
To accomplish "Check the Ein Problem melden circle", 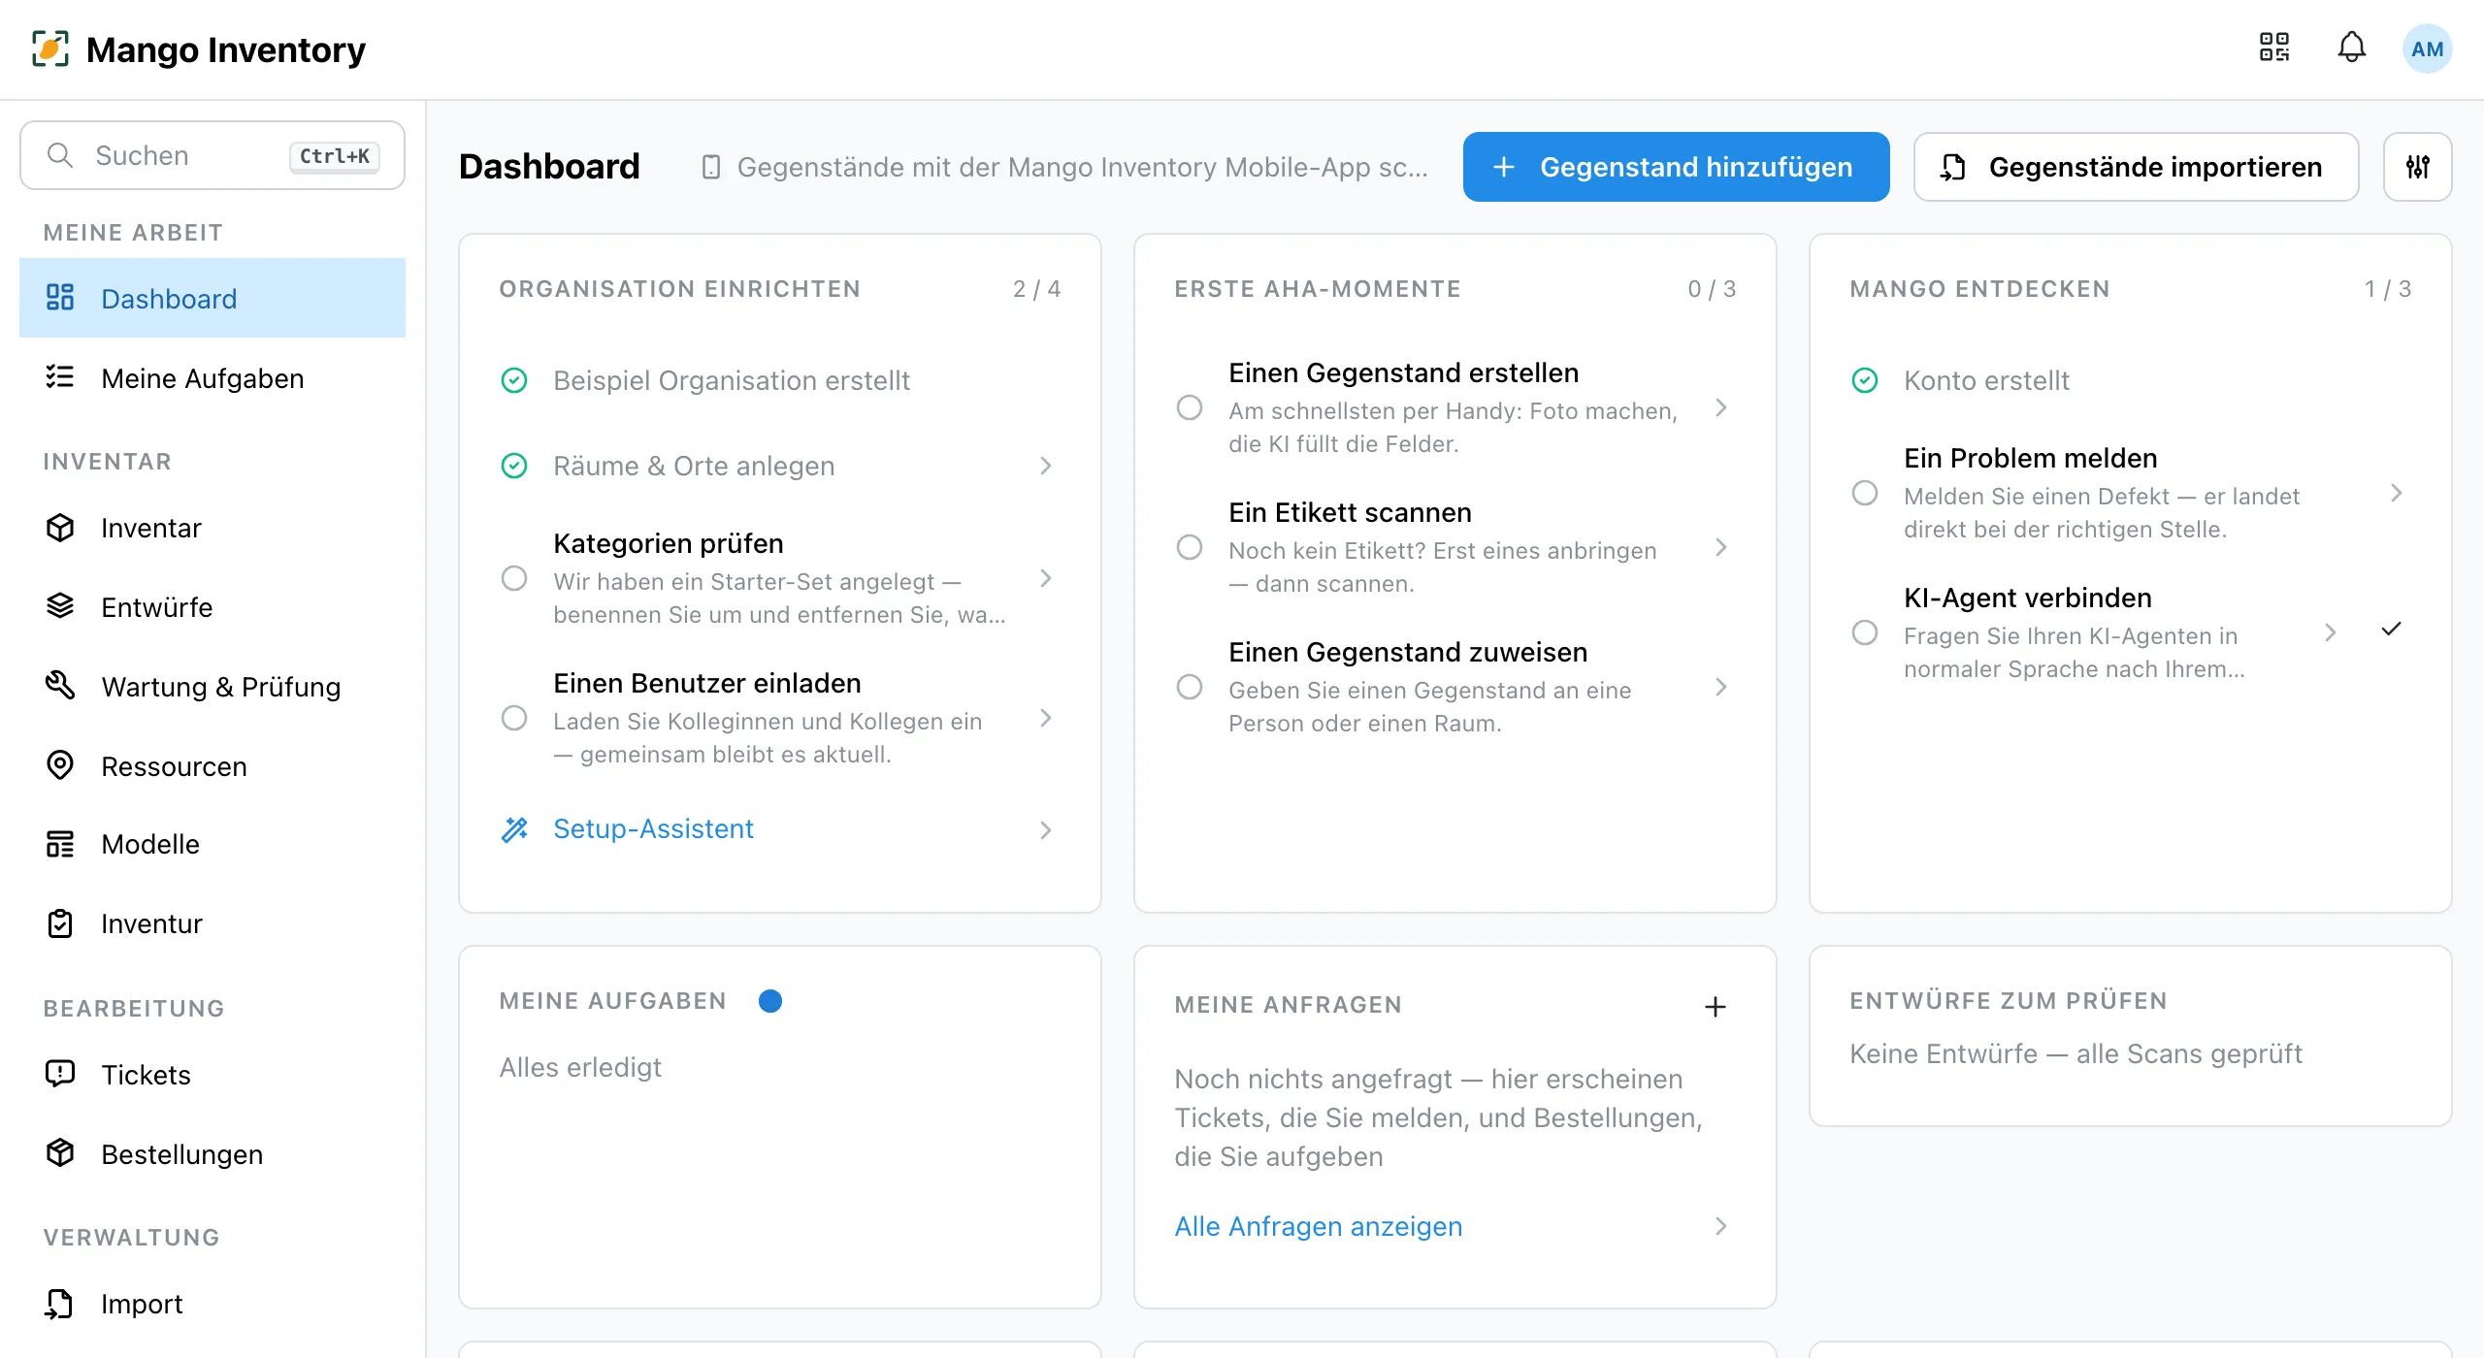I will point(1865,494).
